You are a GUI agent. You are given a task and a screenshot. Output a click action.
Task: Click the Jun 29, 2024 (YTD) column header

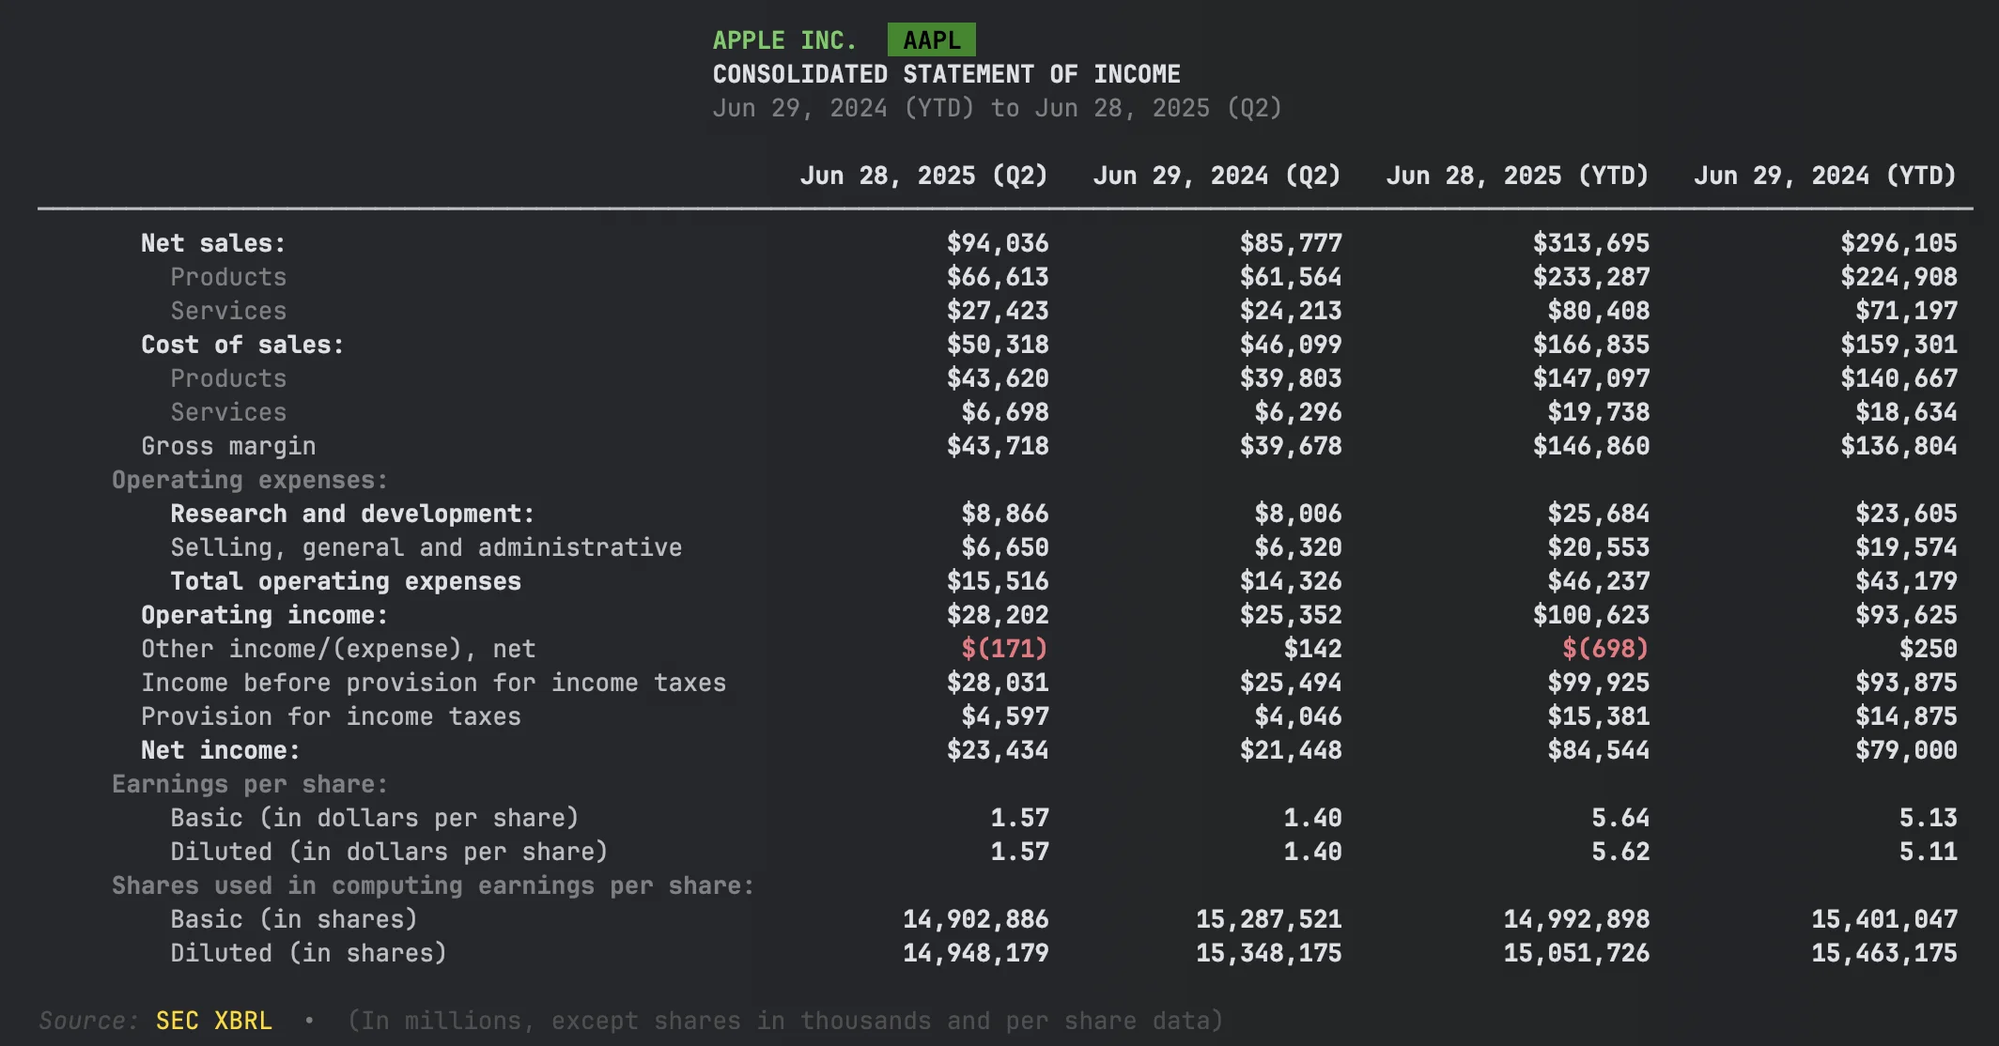coord(1825,176)
